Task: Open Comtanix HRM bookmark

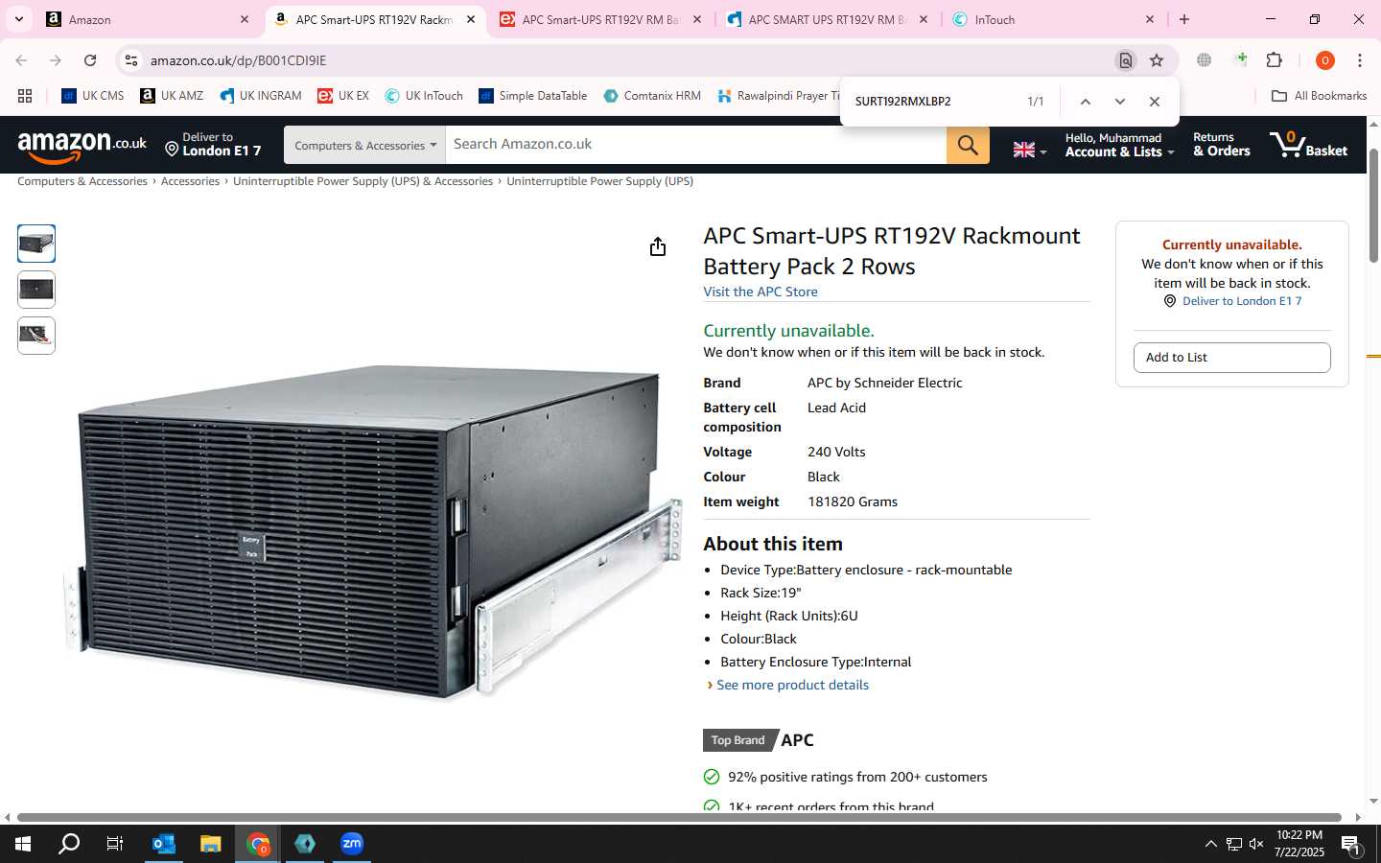Action: (x=652, y=96)
